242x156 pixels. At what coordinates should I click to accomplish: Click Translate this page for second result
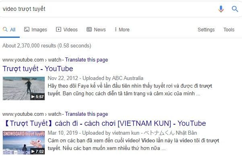click(x=87, y=114)
